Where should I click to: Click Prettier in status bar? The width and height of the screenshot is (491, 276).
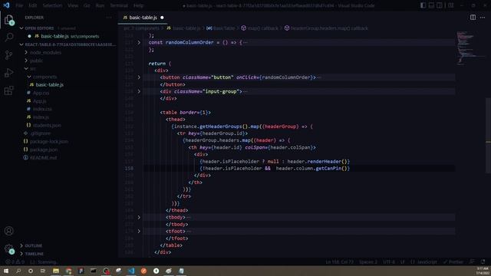tap(453, 262)
